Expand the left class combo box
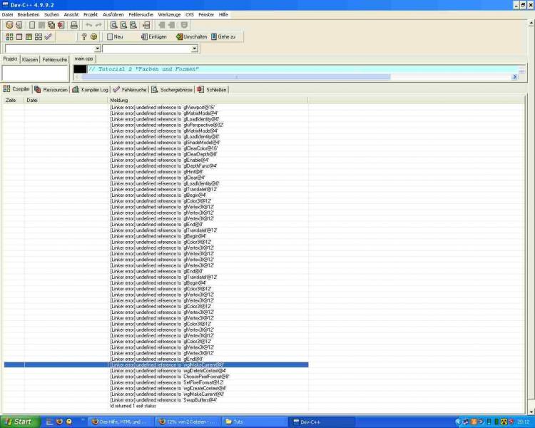535x428 pixels. coord(97,49)
